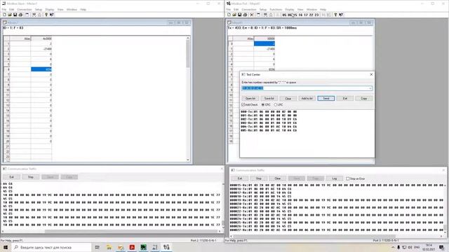Screen dimensions: 449x252
Task: Click New document icon in Modbus Poll toolbar
Action: pos(229,15)
